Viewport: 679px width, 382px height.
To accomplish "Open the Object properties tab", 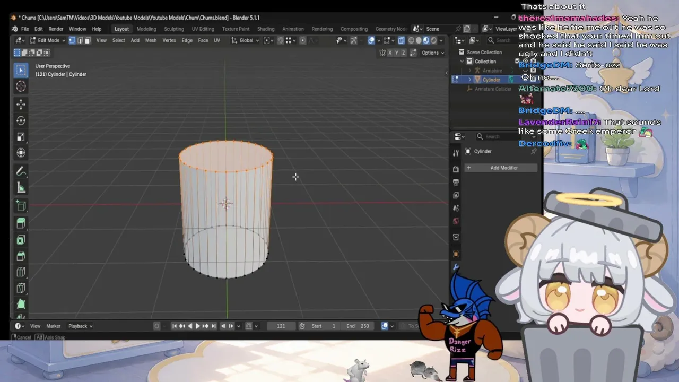I will 456,254.
